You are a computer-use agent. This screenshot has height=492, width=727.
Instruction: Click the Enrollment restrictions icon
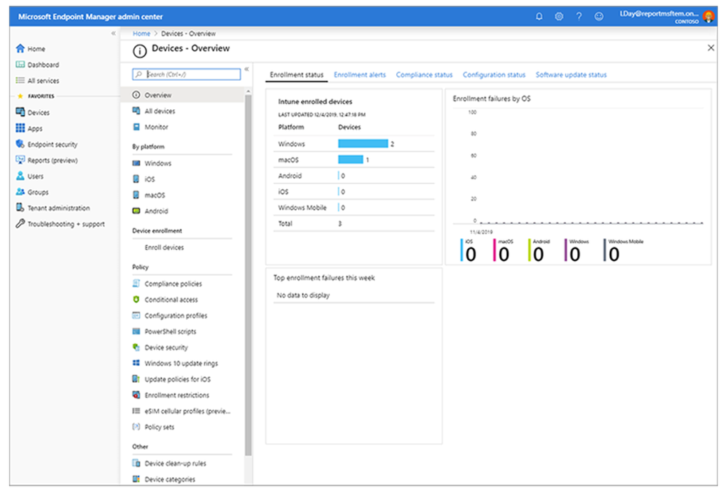click(136, 395)
